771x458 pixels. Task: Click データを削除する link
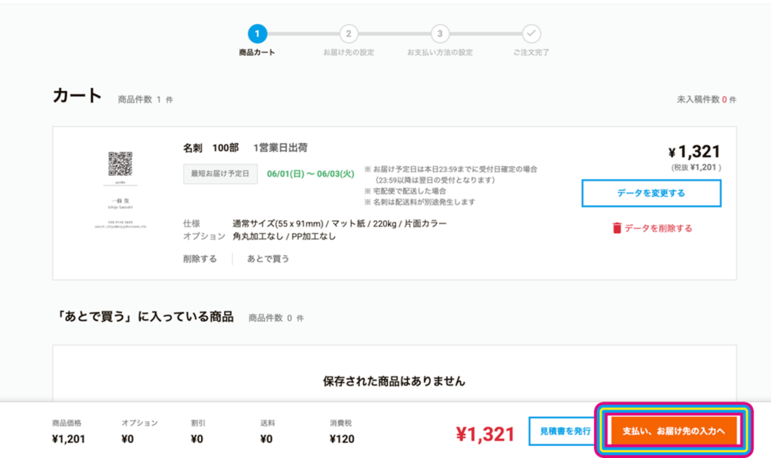coord(658,229)
